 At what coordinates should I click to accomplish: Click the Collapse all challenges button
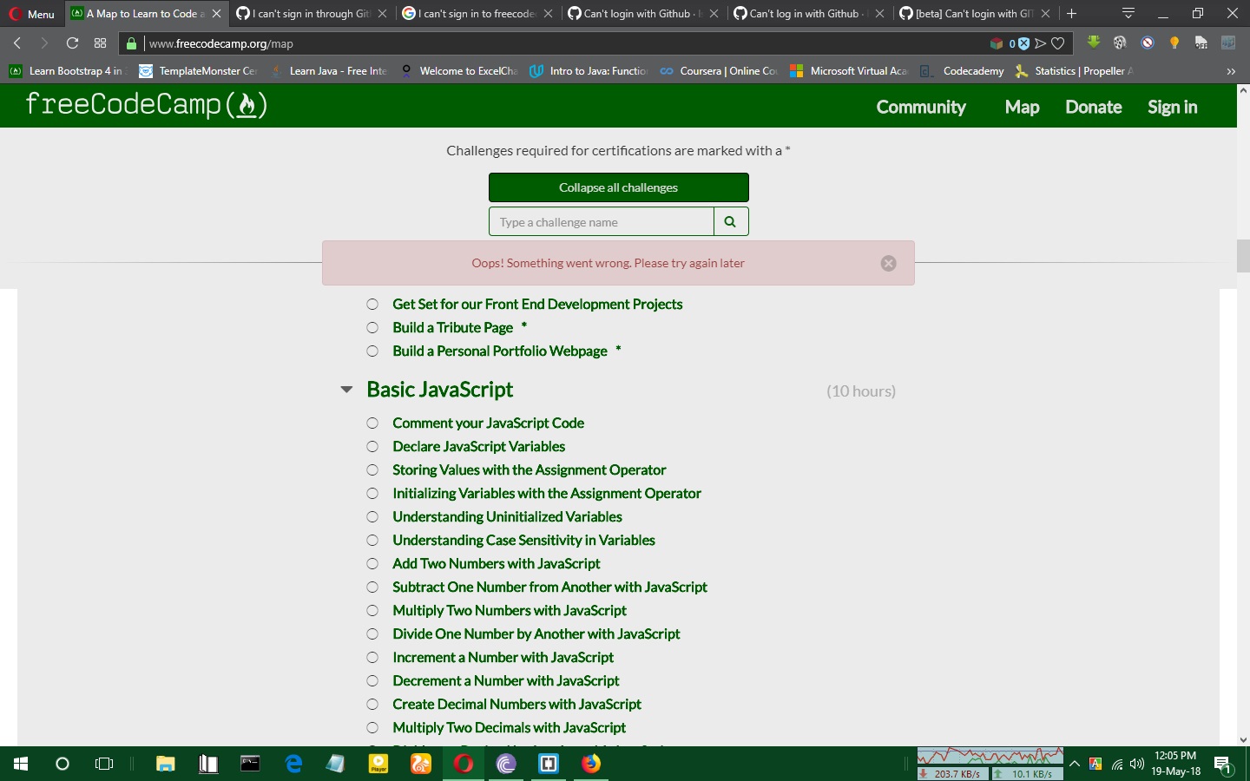click(x=618, y=187)
